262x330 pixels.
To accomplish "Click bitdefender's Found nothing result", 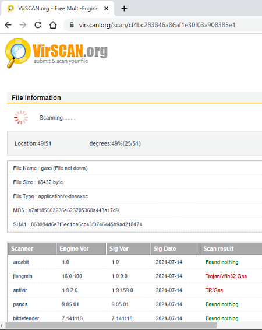I will tap(222, 318).
